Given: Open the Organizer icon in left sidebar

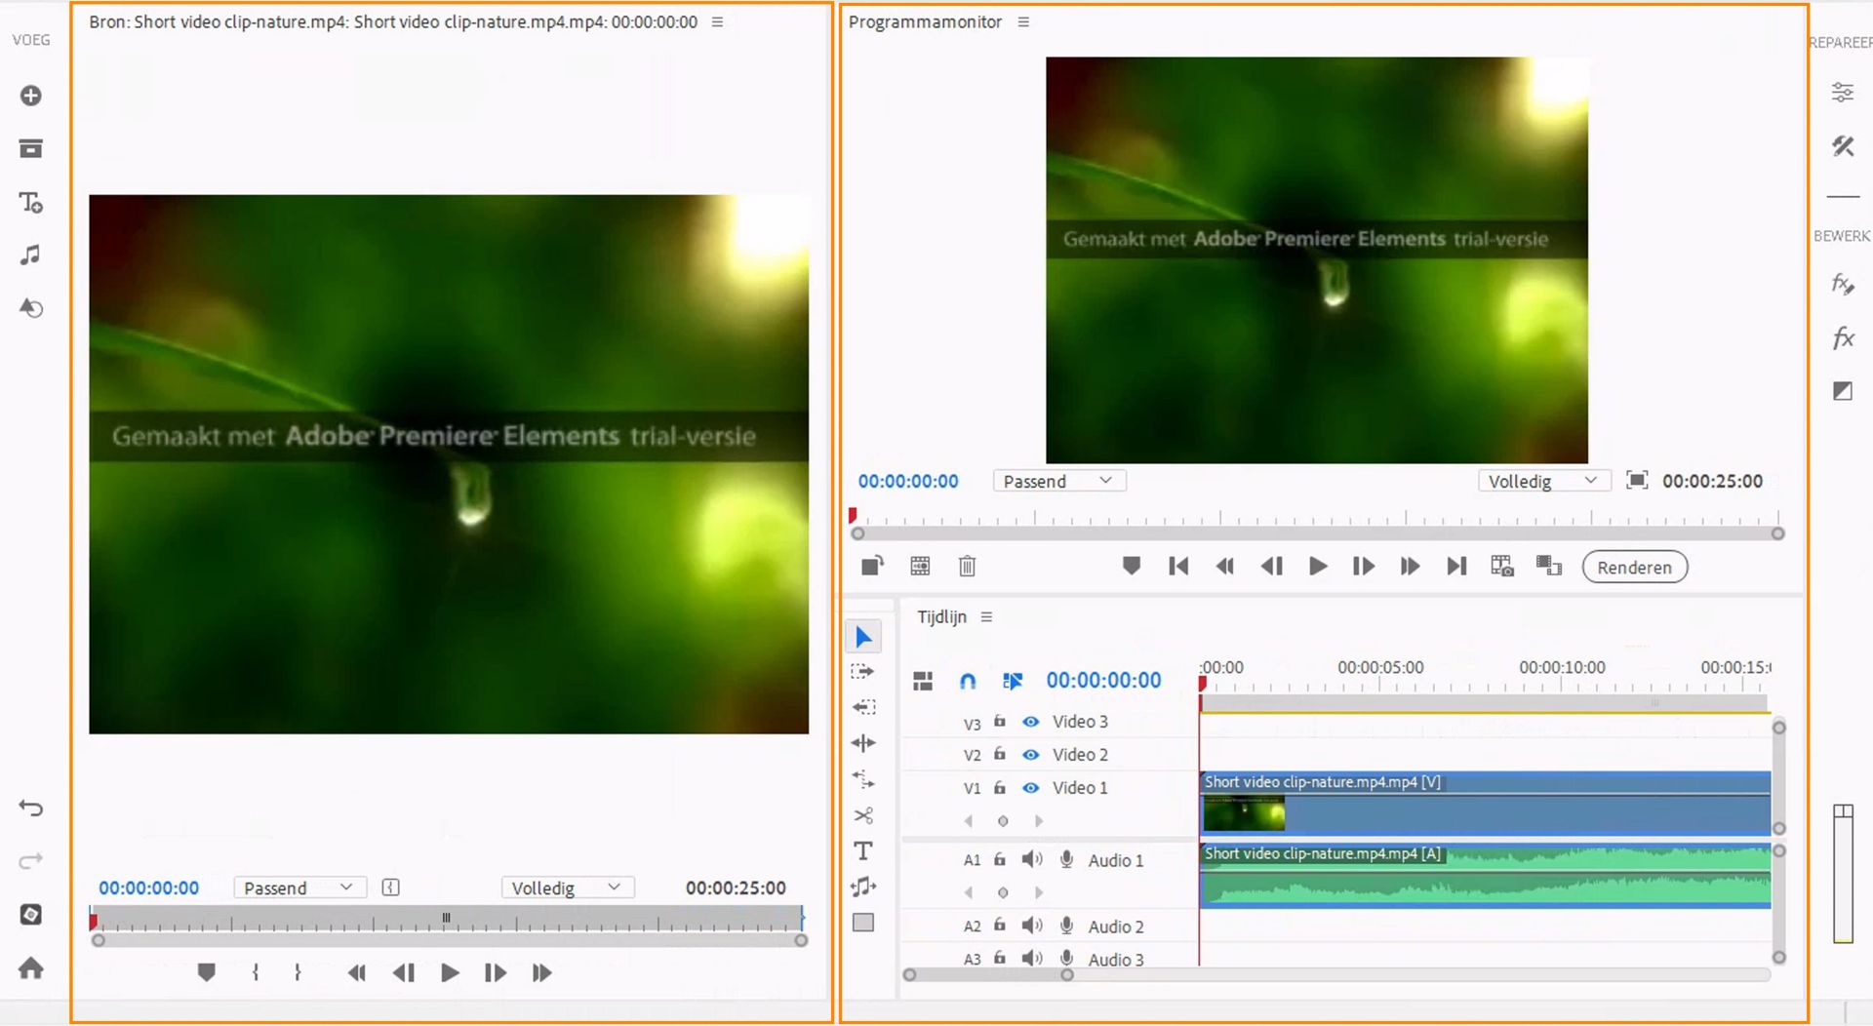Looking at the screenshot, I should pyautogui.click(x=31, y=915).
